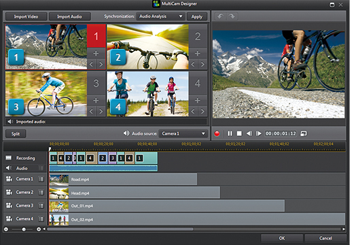356x245 pixels.
Task: Click the red Record button
Action: (x=217, y=133)
